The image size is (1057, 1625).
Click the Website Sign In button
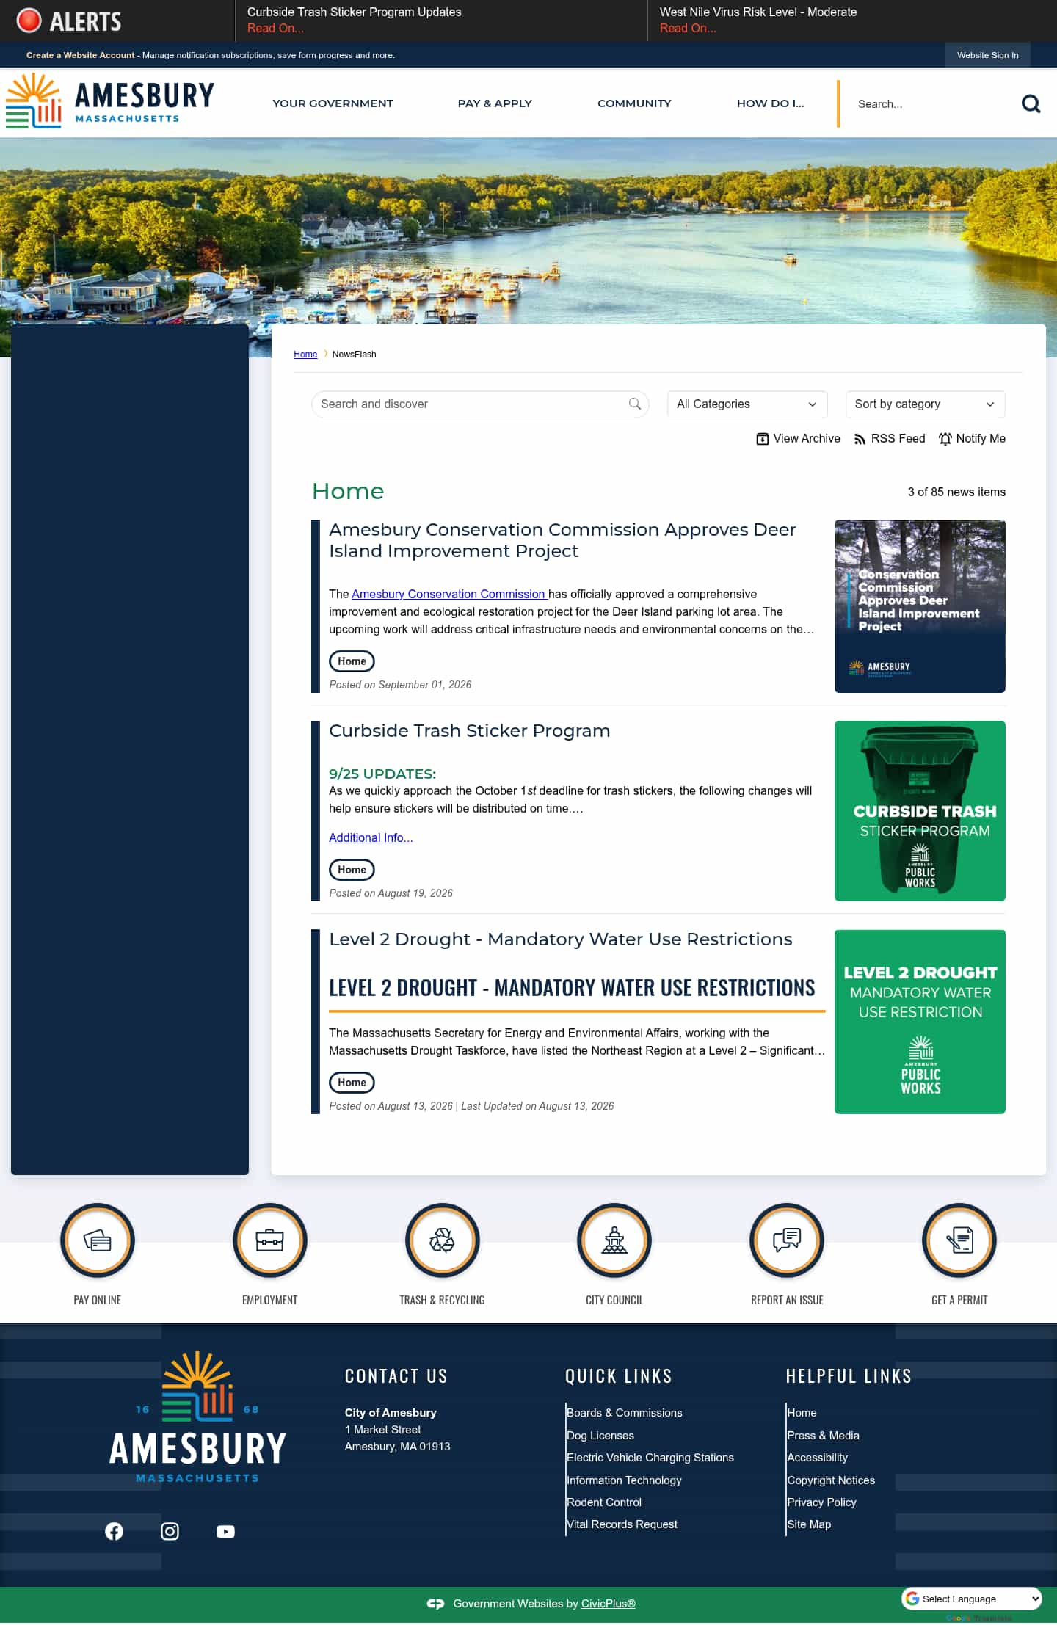[x=987, y=55]
